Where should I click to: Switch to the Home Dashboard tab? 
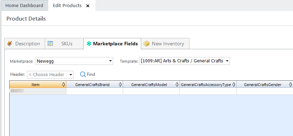[24, 6]
